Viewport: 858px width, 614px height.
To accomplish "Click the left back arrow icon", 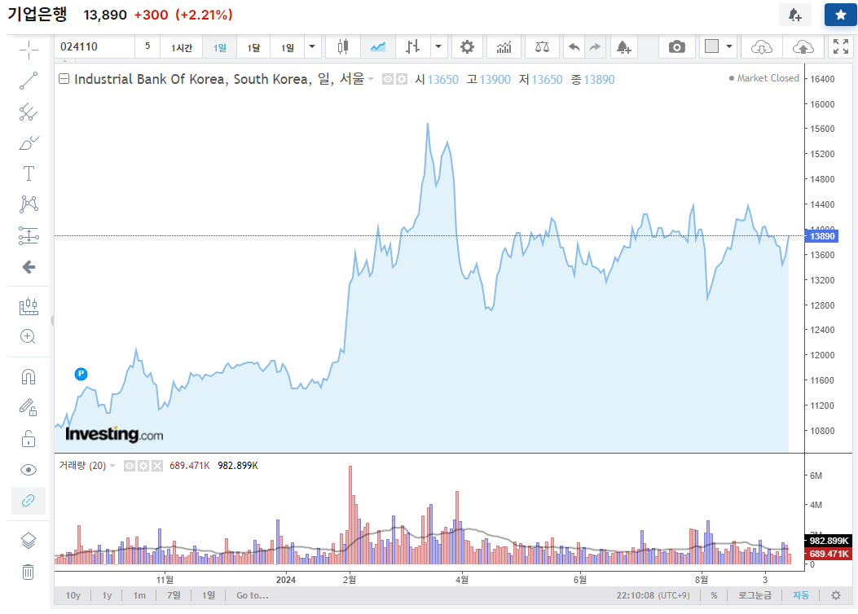I will pyautogui.click(x=29, y=267).
